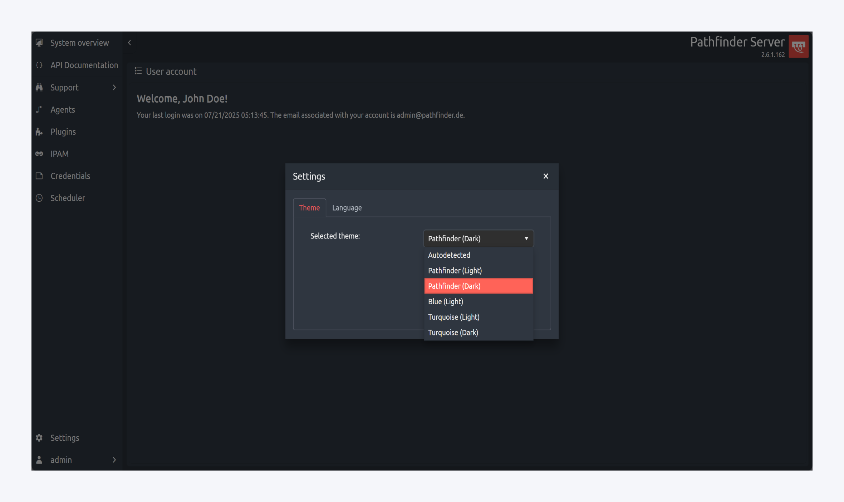Screen dimensions: 844x502
Task: Pick the Turquoise (Dark) theme option
Action: pos(453,333)
